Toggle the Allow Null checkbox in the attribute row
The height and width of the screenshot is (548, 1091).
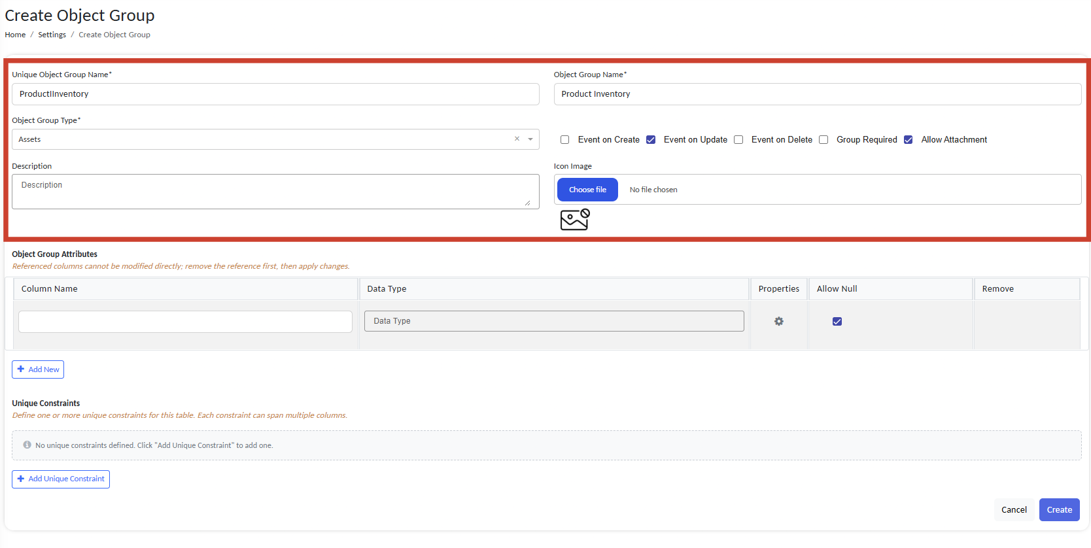pos(837,321)
